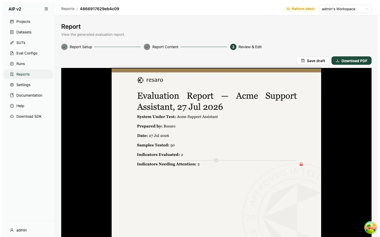Click the Help question icon

12,106
